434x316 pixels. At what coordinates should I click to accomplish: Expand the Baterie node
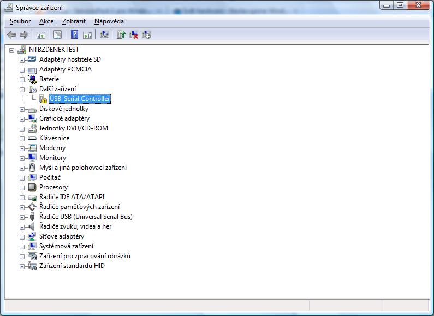coord(22,80)
